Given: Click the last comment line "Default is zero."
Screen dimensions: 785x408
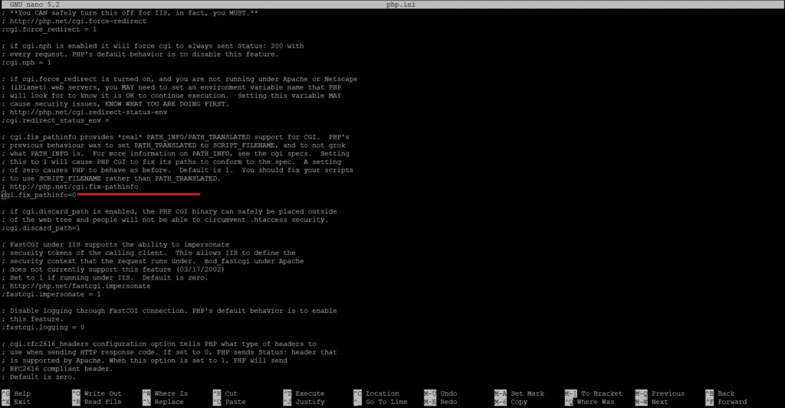Looking at the screenshot, I should [x=38, y=377].
